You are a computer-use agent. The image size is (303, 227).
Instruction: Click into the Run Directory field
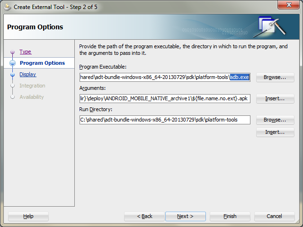click(165, 120)
